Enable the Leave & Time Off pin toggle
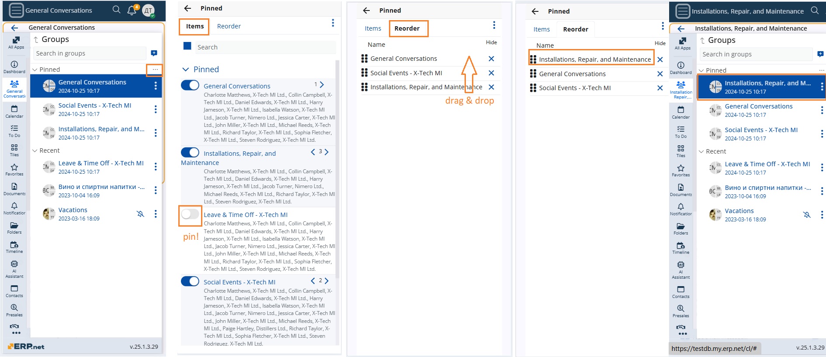Screen dimensions: 826x357 pyautogui.click(x=190, y=214)
